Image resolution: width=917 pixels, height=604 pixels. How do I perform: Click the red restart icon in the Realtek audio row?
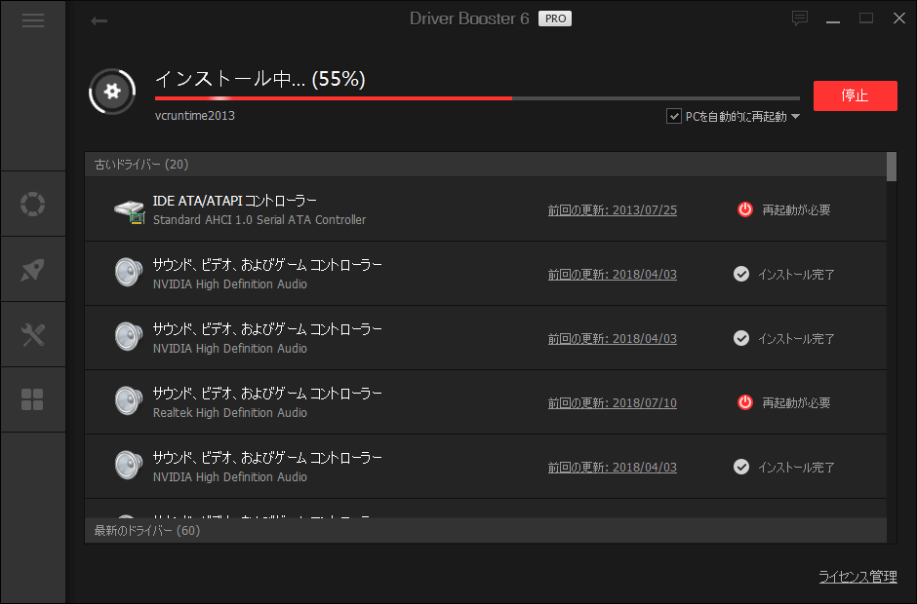[x=744, y=402]
